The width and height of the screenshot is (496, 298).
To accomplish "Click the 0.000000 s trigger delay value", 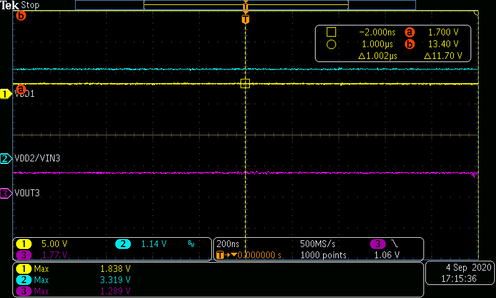I will click(259, 255).
